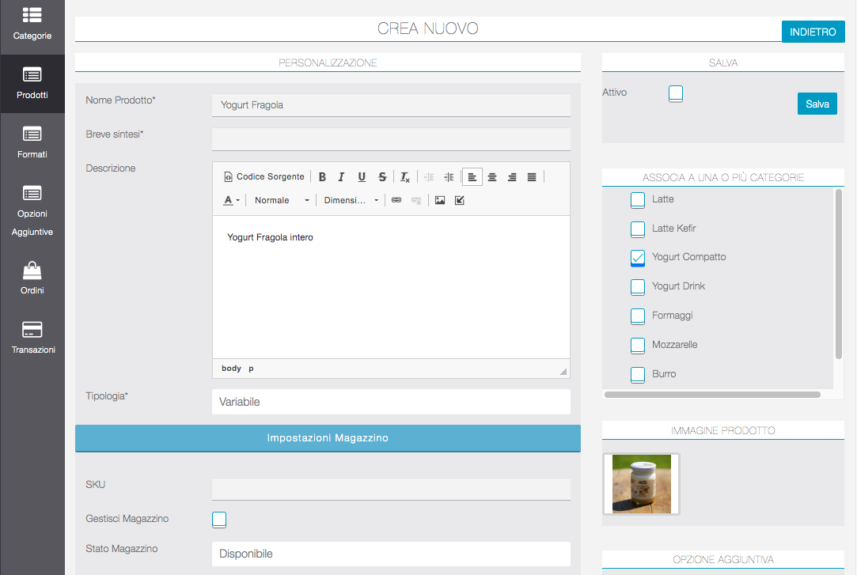Click the yogurt product image thumbnail
Screen dimensions: 857x575
click(x=641, y=484)
